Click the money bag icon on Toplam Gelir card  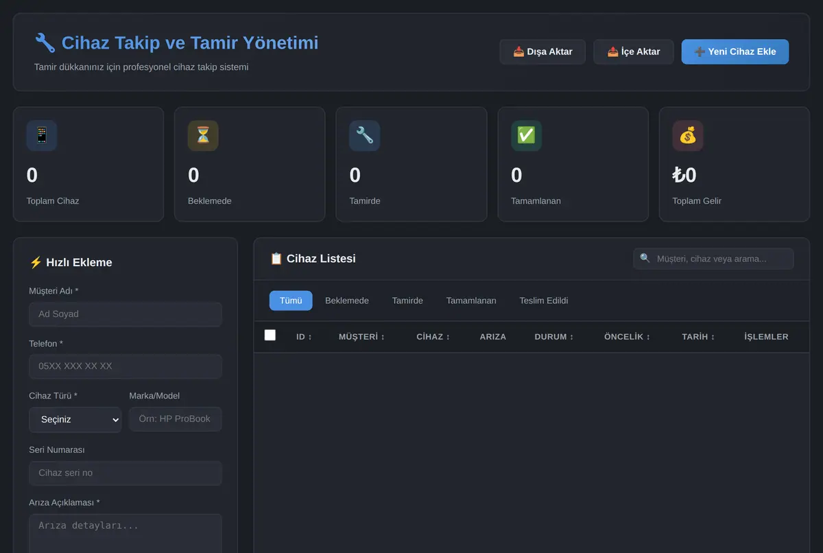687,135
